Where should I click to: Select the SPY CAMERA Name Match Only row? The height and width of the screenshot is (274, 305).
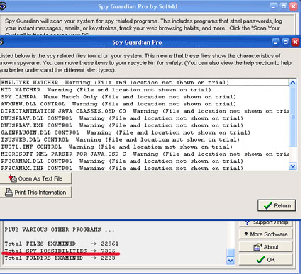point(144,97)
